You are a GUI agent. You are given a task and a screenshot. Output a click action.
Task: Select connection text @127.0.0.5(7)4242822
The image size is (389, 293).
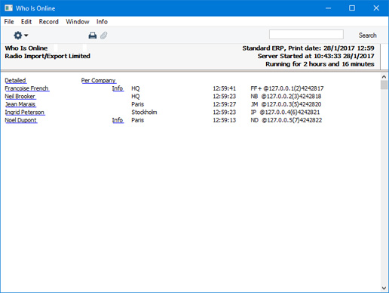(292, 120)
